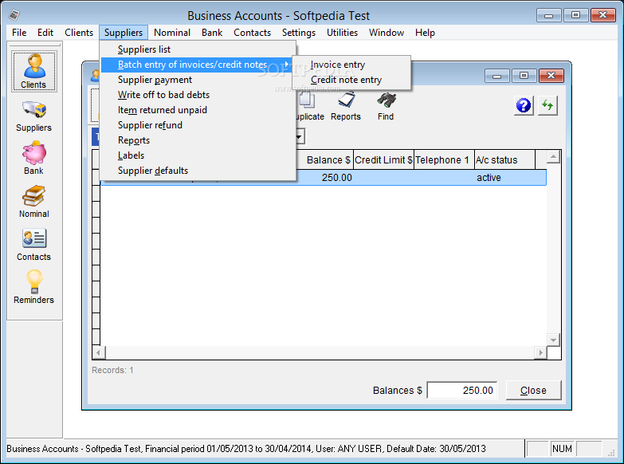This screenshot has height=464, width=624.
Task: Click the Duplicate toolbar icon
Action: (x=310, y=107)
